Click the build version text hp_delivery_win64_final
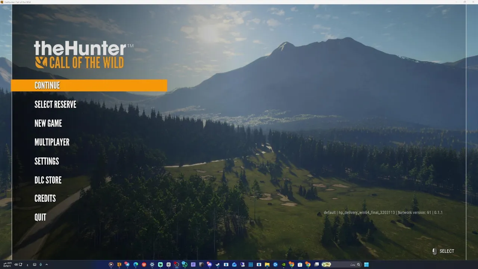The width and height of the screenshot is (478, 269). click(366, 213)
